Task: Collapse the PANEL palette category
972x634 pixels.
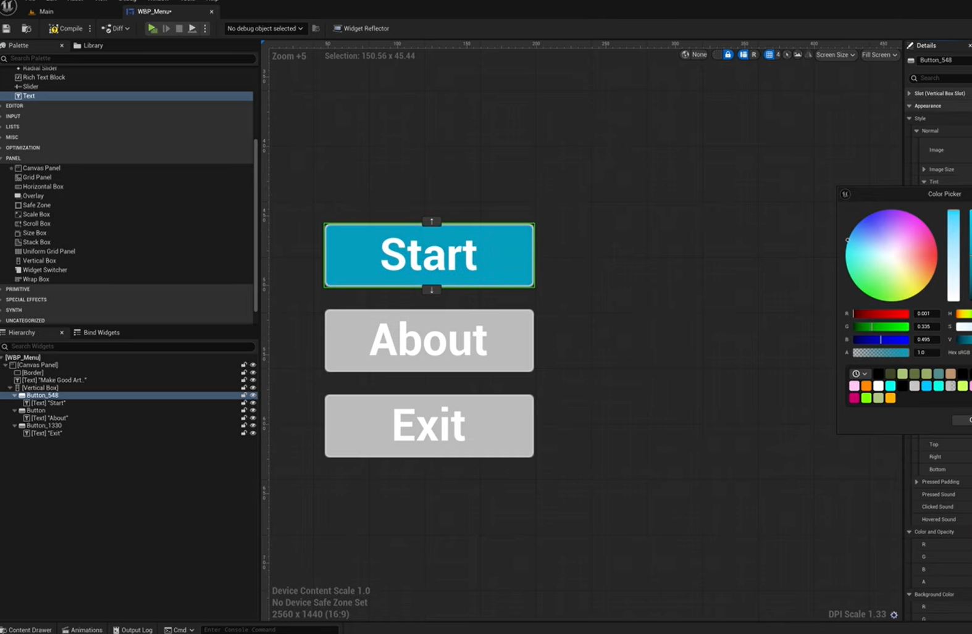Action: 13,159
